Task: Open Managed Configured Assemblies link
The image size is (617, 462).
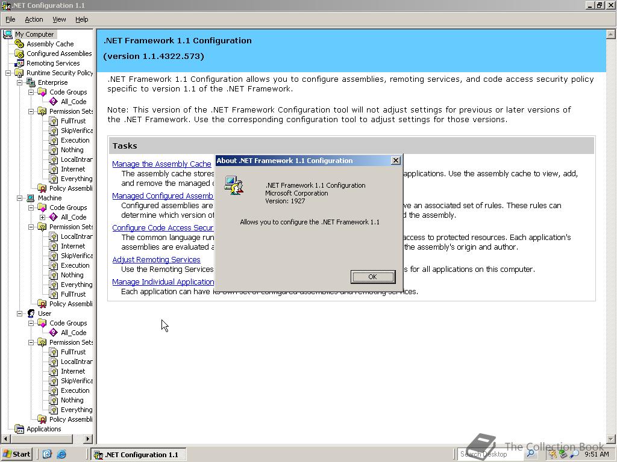Action: pos(163,196)
